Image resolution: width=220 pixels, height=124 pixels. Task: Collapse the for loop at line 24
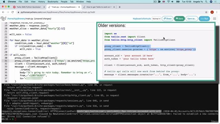click(x=8, y=40)
